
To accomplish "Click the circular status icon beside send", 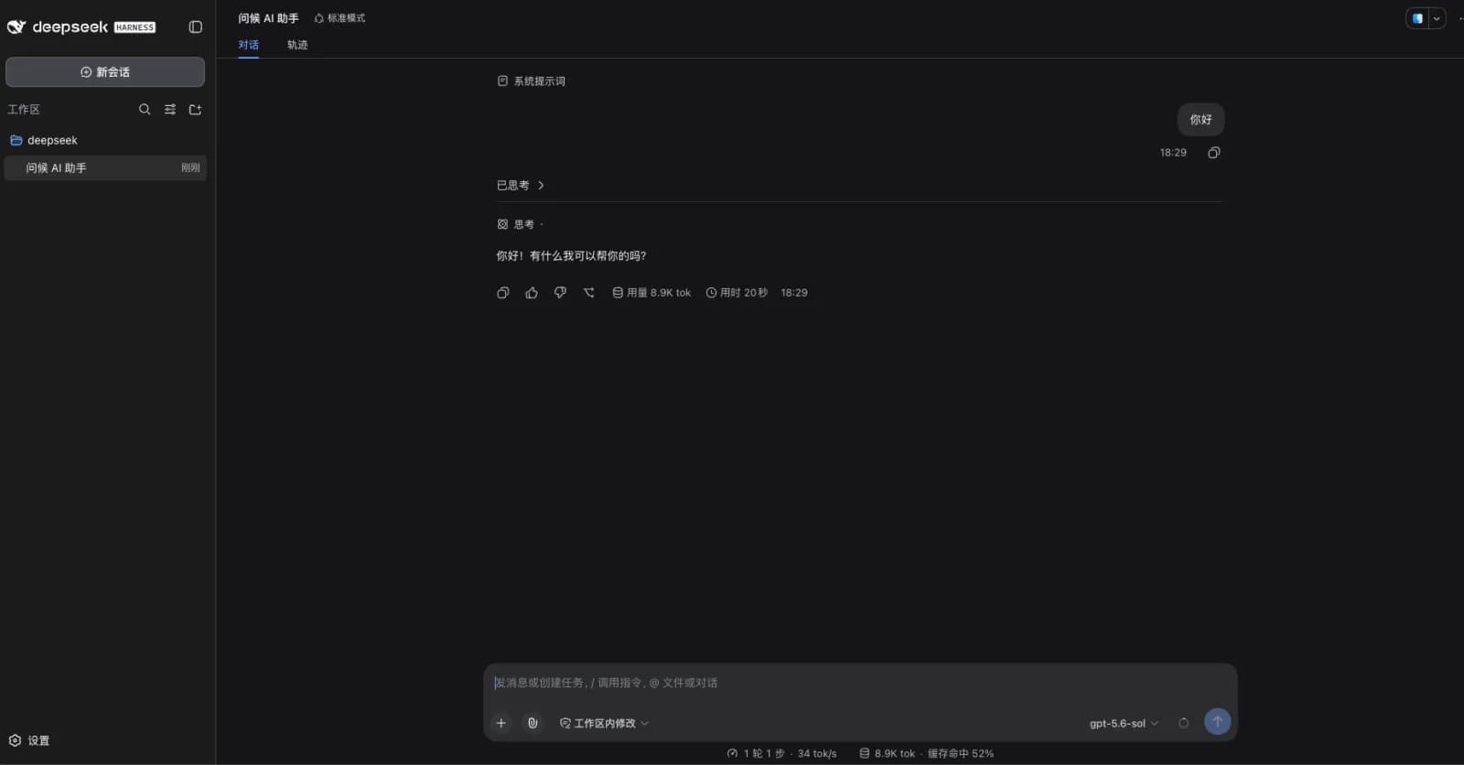I will coord(1183,723).
